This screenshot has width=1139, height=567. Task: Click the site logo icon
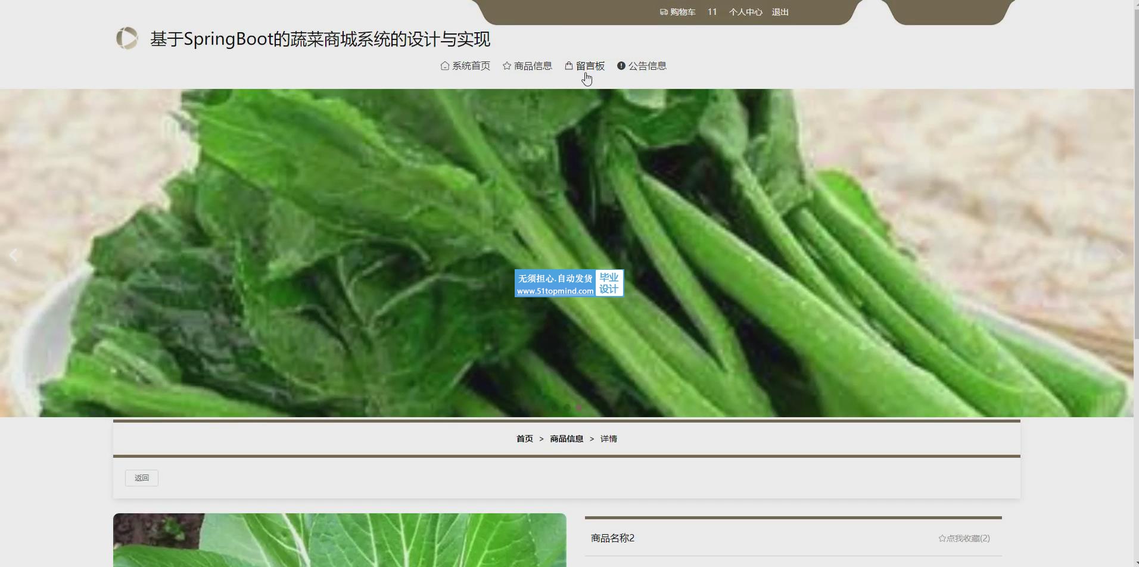point(127,38)
